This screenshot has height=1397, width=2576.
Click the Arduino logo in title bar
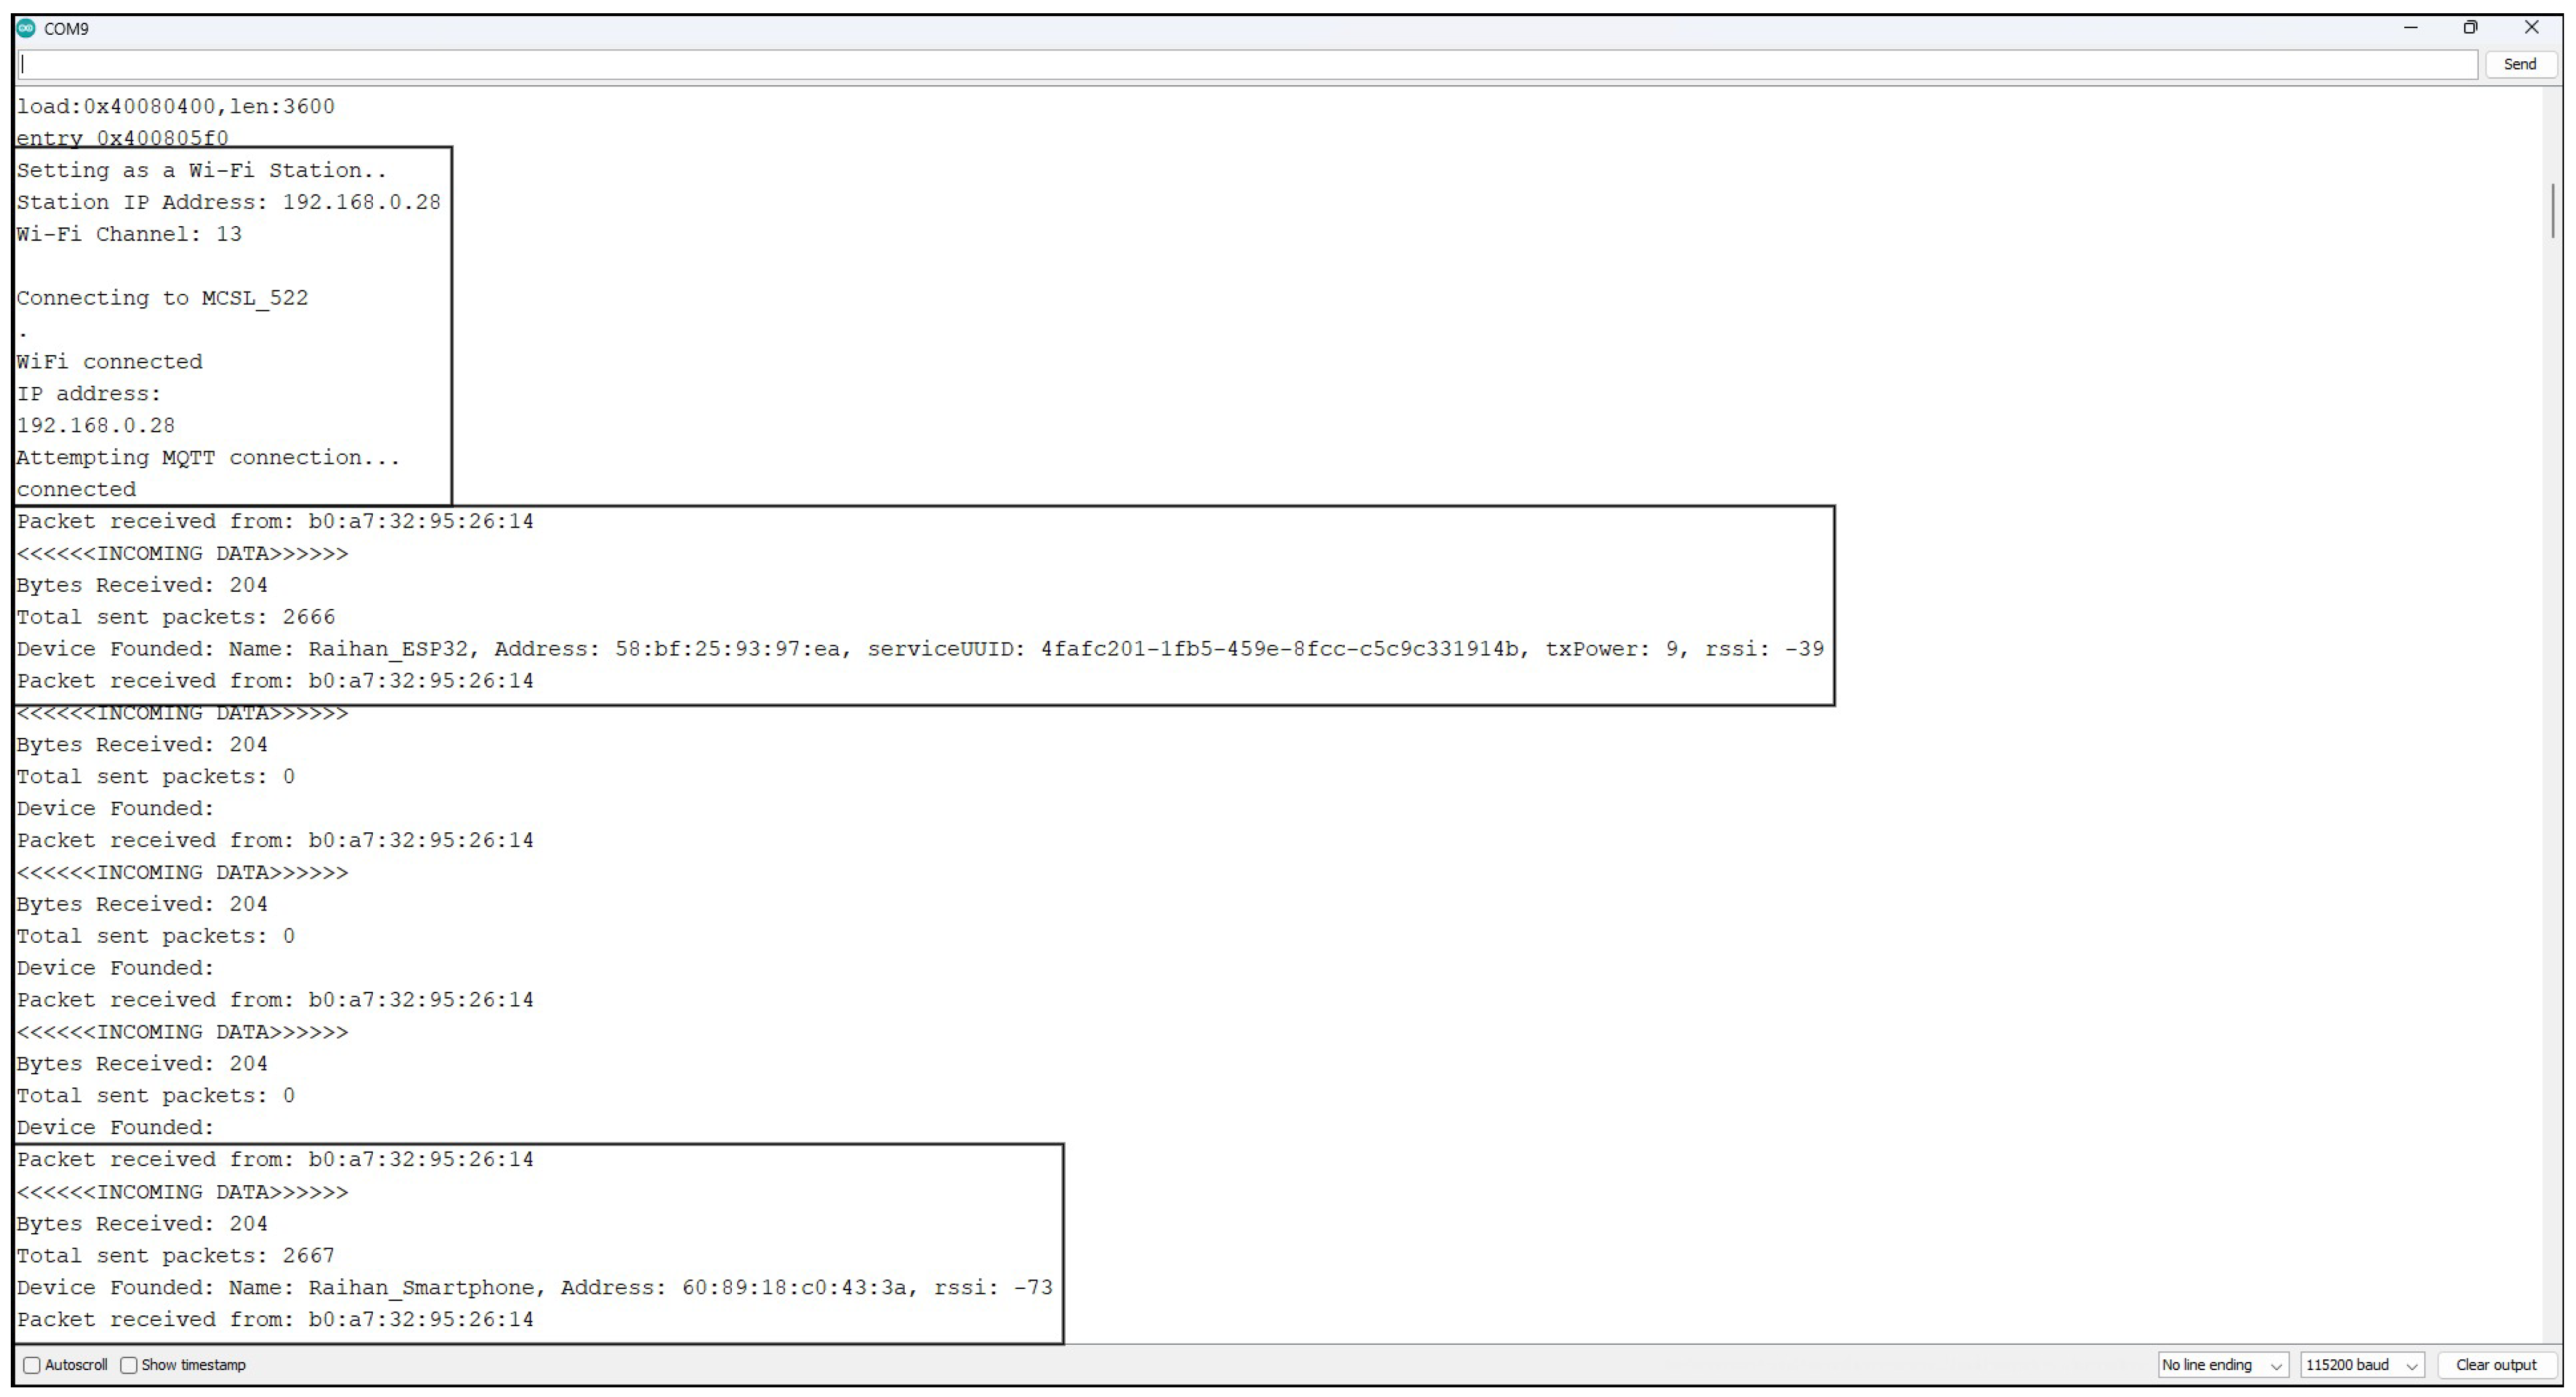[x=26, y=28]
